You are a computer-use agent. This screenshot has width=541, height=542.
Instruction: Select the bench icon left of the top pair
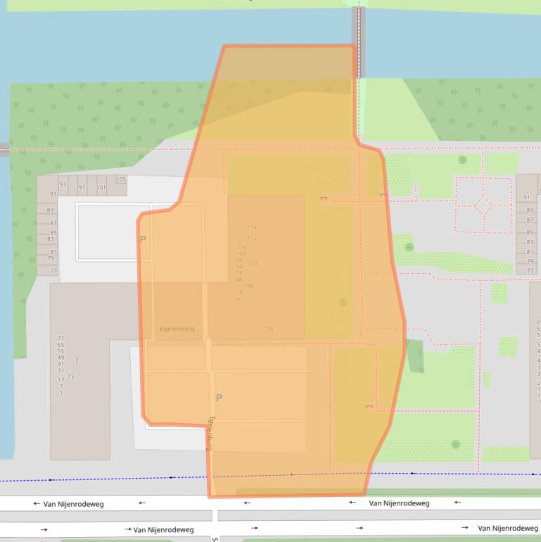pyautogui.click(x=324, y=198)
